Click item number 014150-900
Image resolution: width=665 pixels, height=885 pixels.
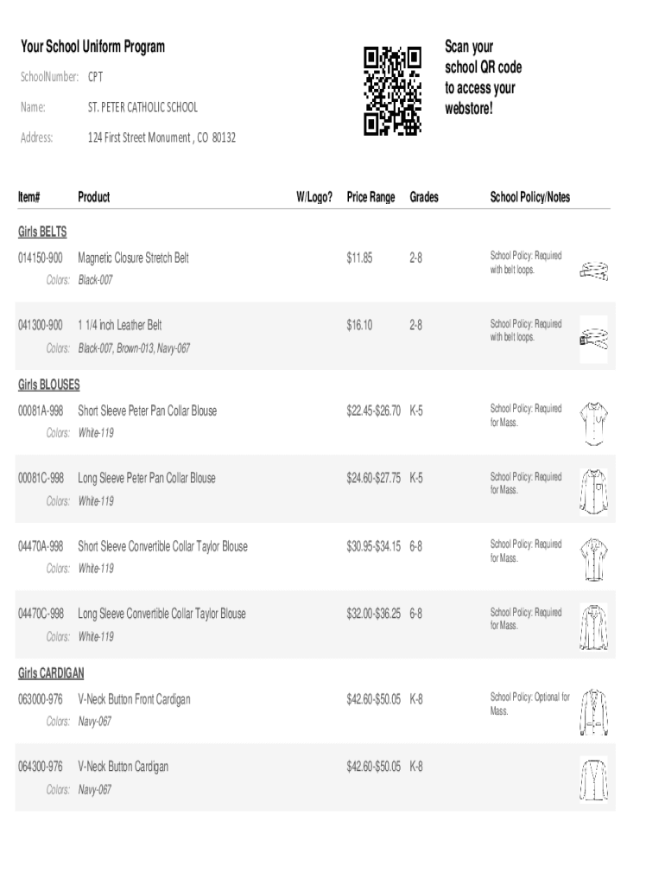click(41, 258)
